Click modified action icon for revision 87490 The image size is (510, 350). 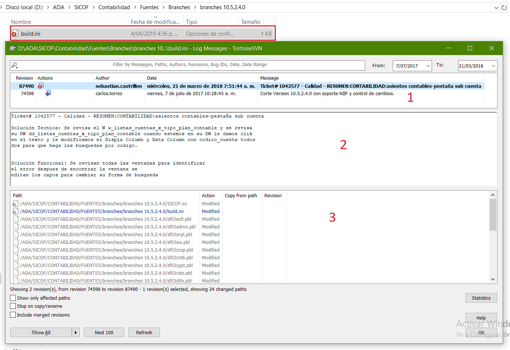tap(41, 86)
